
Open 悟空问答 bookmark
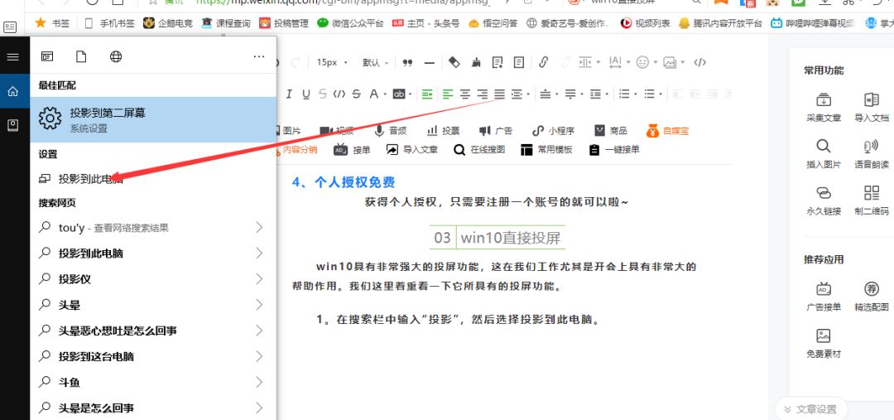[493, 23]
